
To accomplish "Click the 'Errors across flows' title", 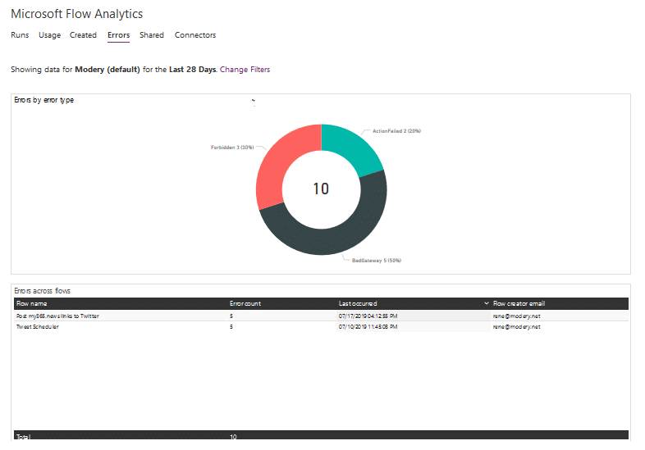I will click(x=43, y=291).
